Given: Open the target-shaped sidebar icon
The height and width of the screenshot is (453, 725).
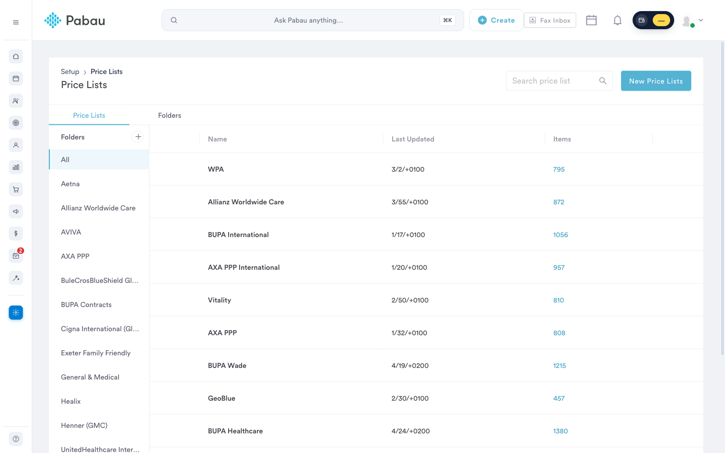Looking at the screenshot, I should point(16,123).
